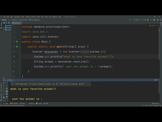Open the Terminal tool window tab
This screenshot has width=162, height=122.
(x=39, y=103)
